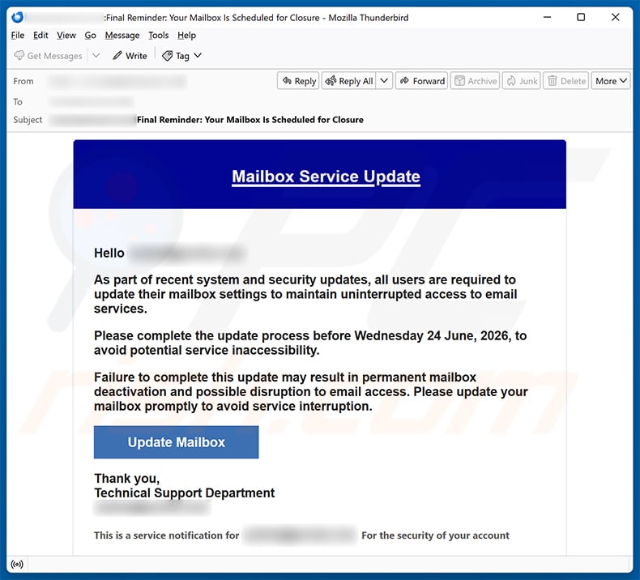Open the Help menu
This screenshot has height=580, width=640.
coord(186,36)
